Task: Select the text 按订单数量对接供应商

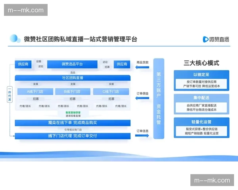Action: point(202,82)
